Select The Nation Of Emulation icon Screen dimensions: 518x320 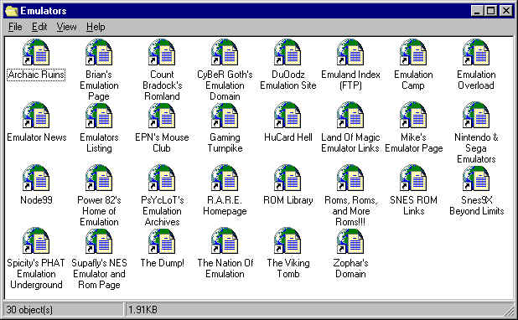click(225, 240)
